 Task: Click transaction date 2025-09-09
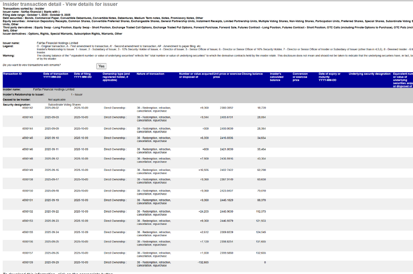52,129
